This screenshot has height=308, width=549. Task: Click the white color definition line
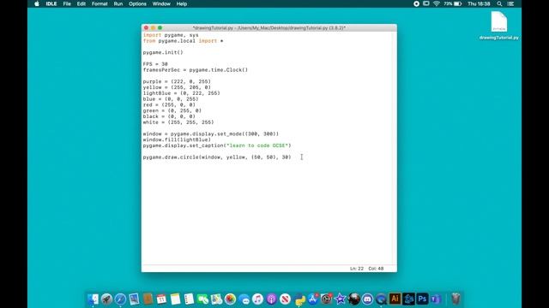[x=178, y=122]
